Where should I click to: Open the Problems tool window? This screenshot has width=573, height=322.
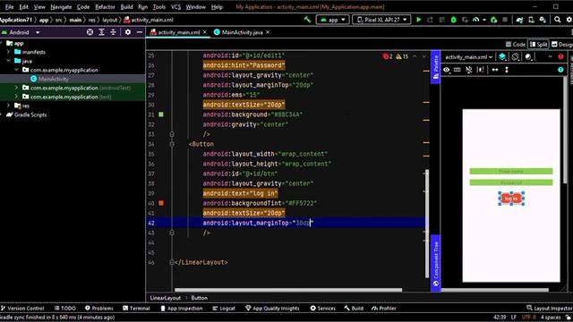point(99,308)
